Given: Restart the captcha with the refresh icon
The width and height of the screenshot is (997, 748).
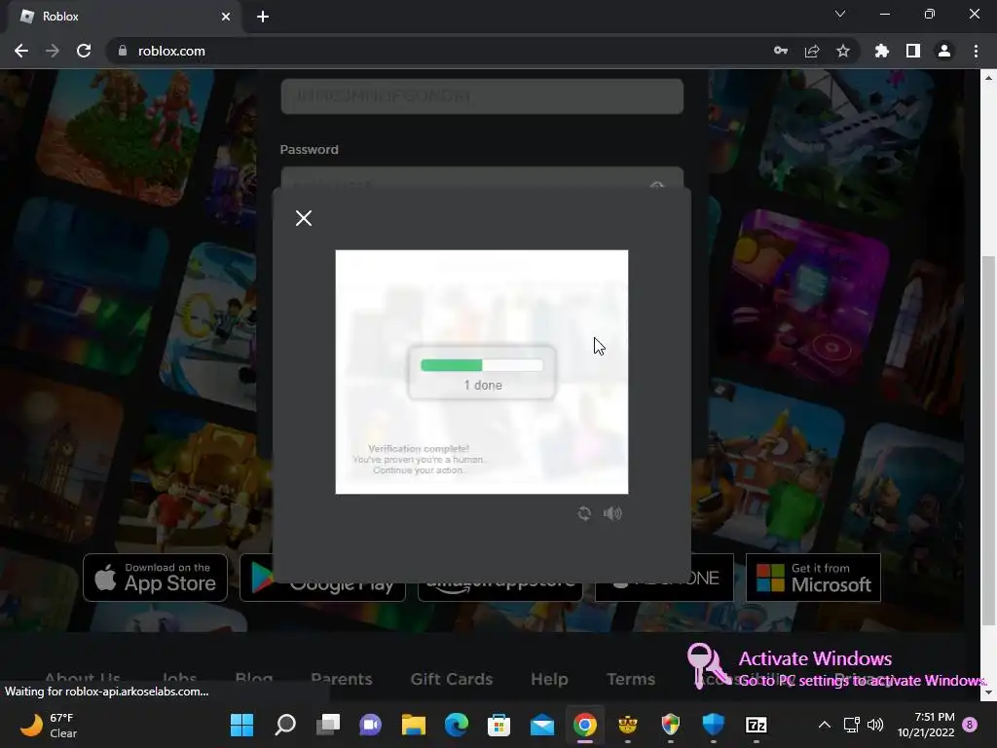Looking at the screenshot, I should click(x=584, y=513).
